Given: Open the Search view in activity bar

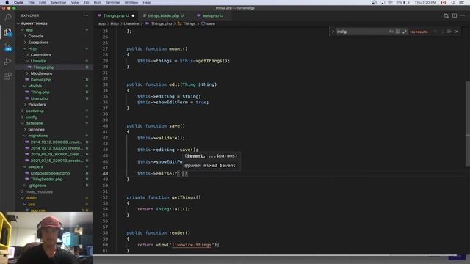Looking at the screenshot, I should click(7, 17).
